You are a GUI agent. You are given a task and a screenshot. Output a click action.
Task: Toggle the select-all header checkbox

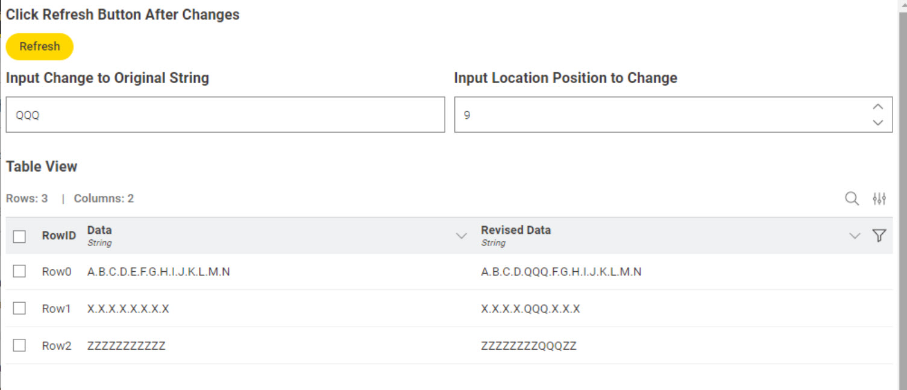click(x=19, y=236)
